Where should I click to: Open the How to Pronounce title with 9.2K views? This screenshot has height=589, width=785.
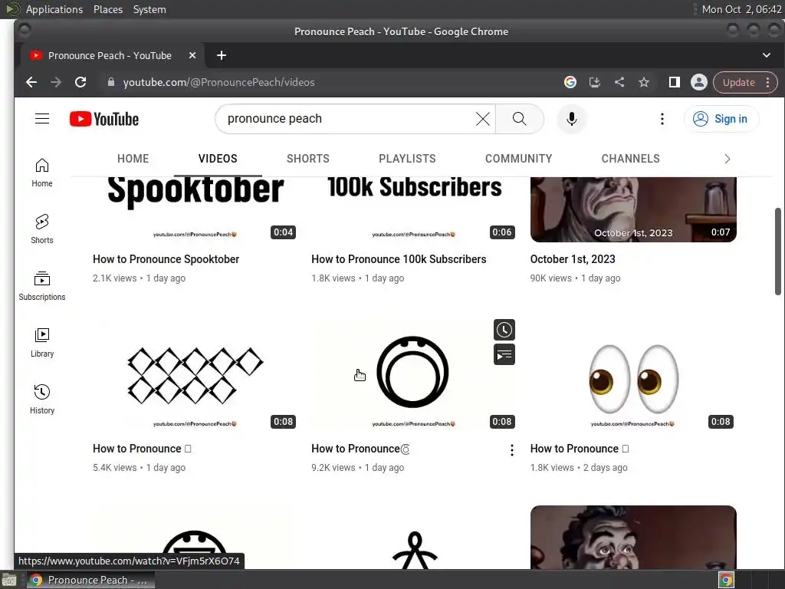coord(360,449)
